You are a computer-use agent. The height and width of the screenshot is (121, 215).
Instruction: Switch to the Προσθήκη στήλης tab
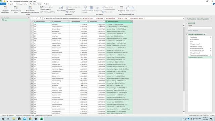[35, 4]
